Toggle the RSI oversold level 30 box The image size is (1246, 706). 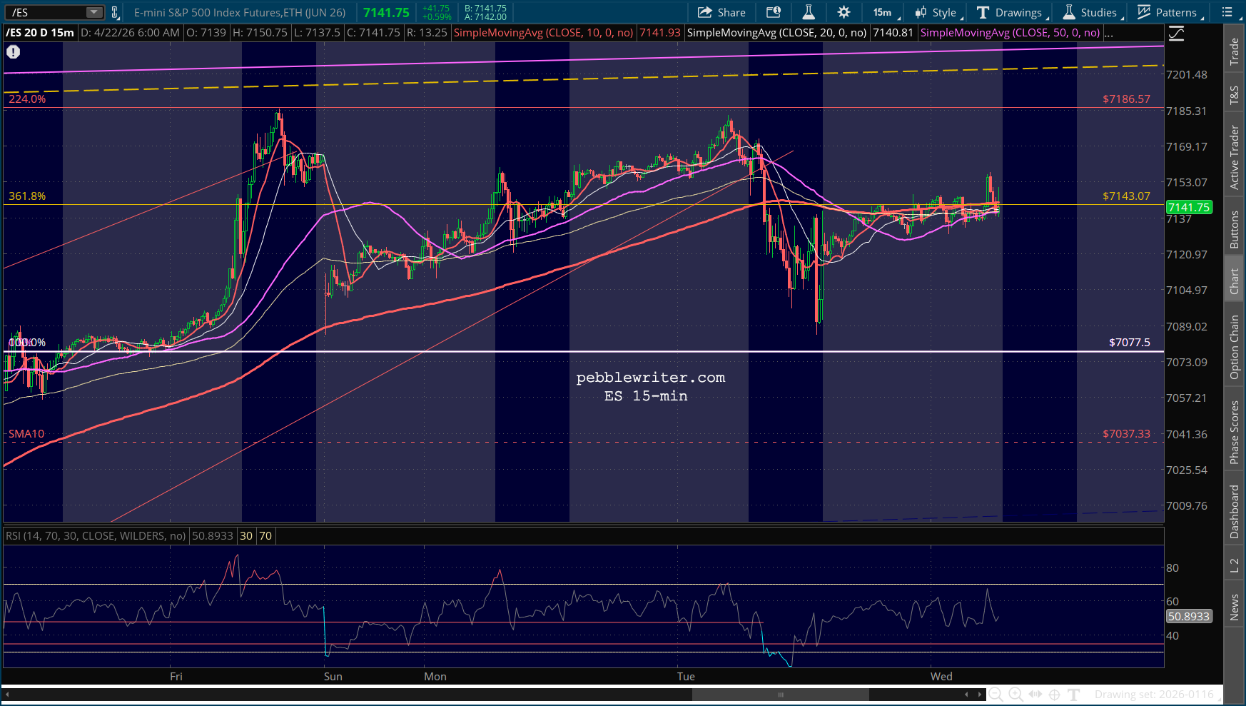[x=246, y=535]
